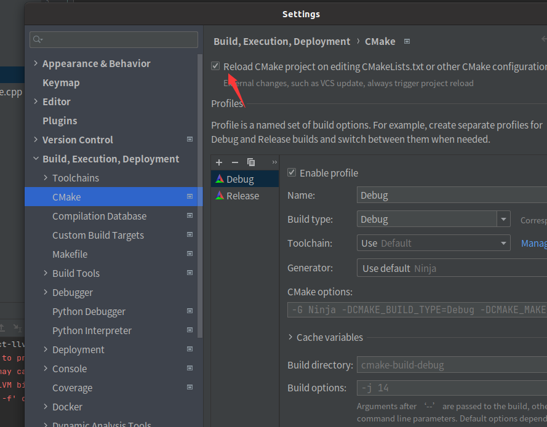Expand the Version Control settings group
Screen dimensions: 547x427
[x=36, y=140]
